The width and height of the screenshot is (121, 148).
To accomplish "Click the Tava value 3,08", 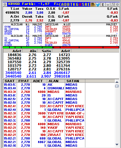I will [40, 13].
